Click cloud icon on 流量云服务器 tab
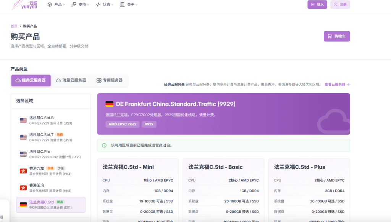The image size is (391, 222). (58, 80)
